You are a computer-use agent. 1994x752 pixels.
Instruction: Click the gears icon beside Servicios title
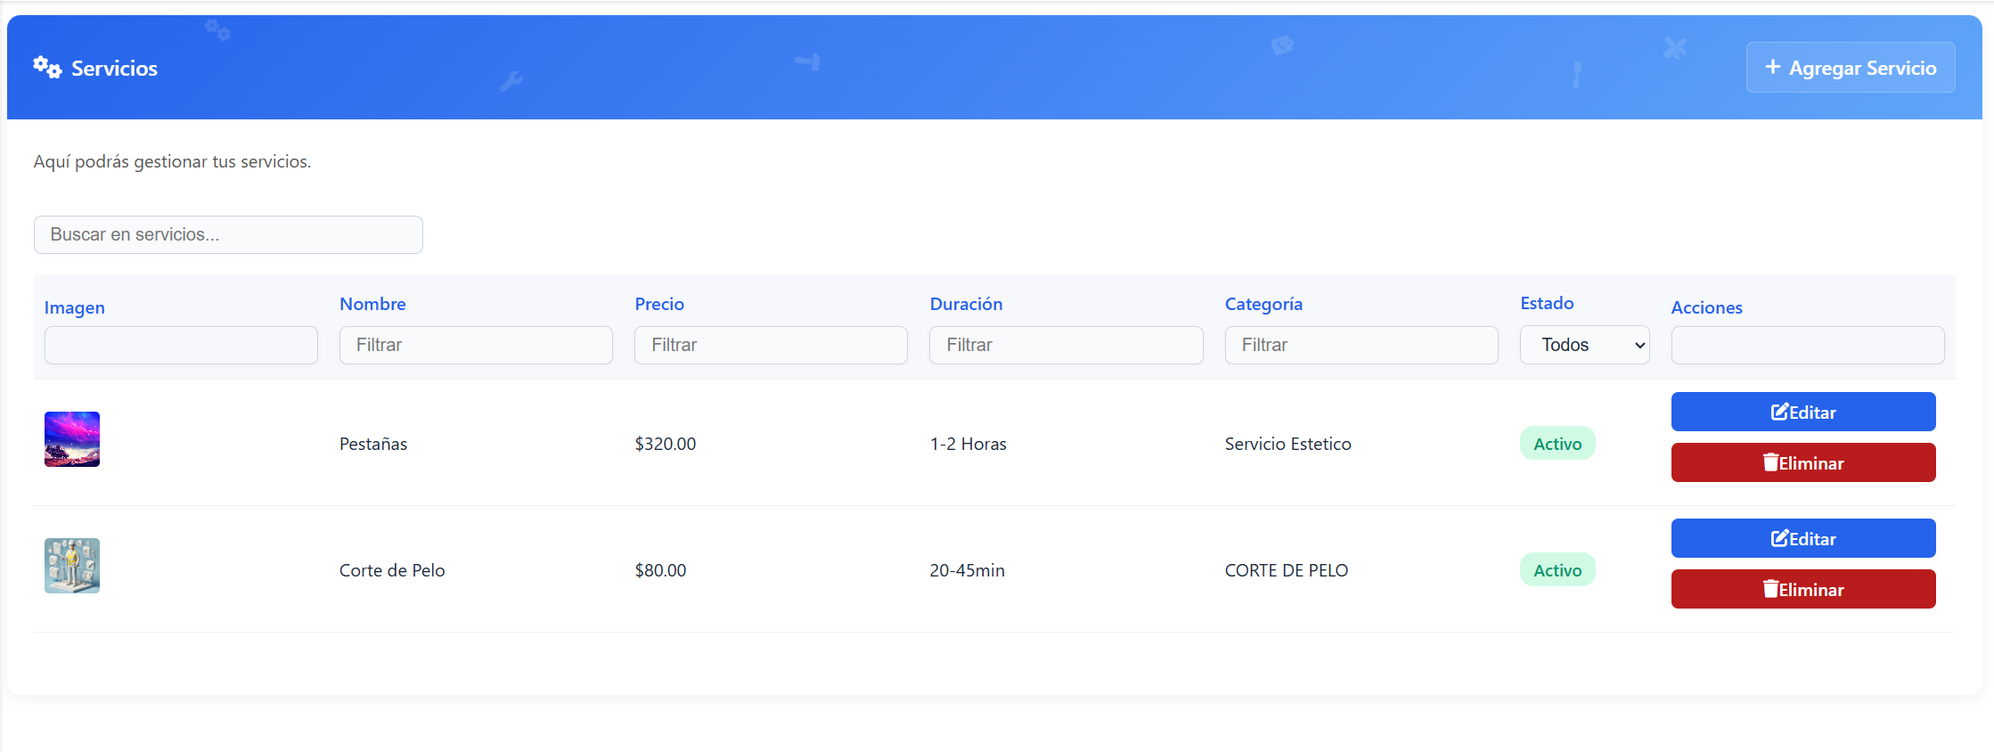pyautogui.click(x=47, y=68)
